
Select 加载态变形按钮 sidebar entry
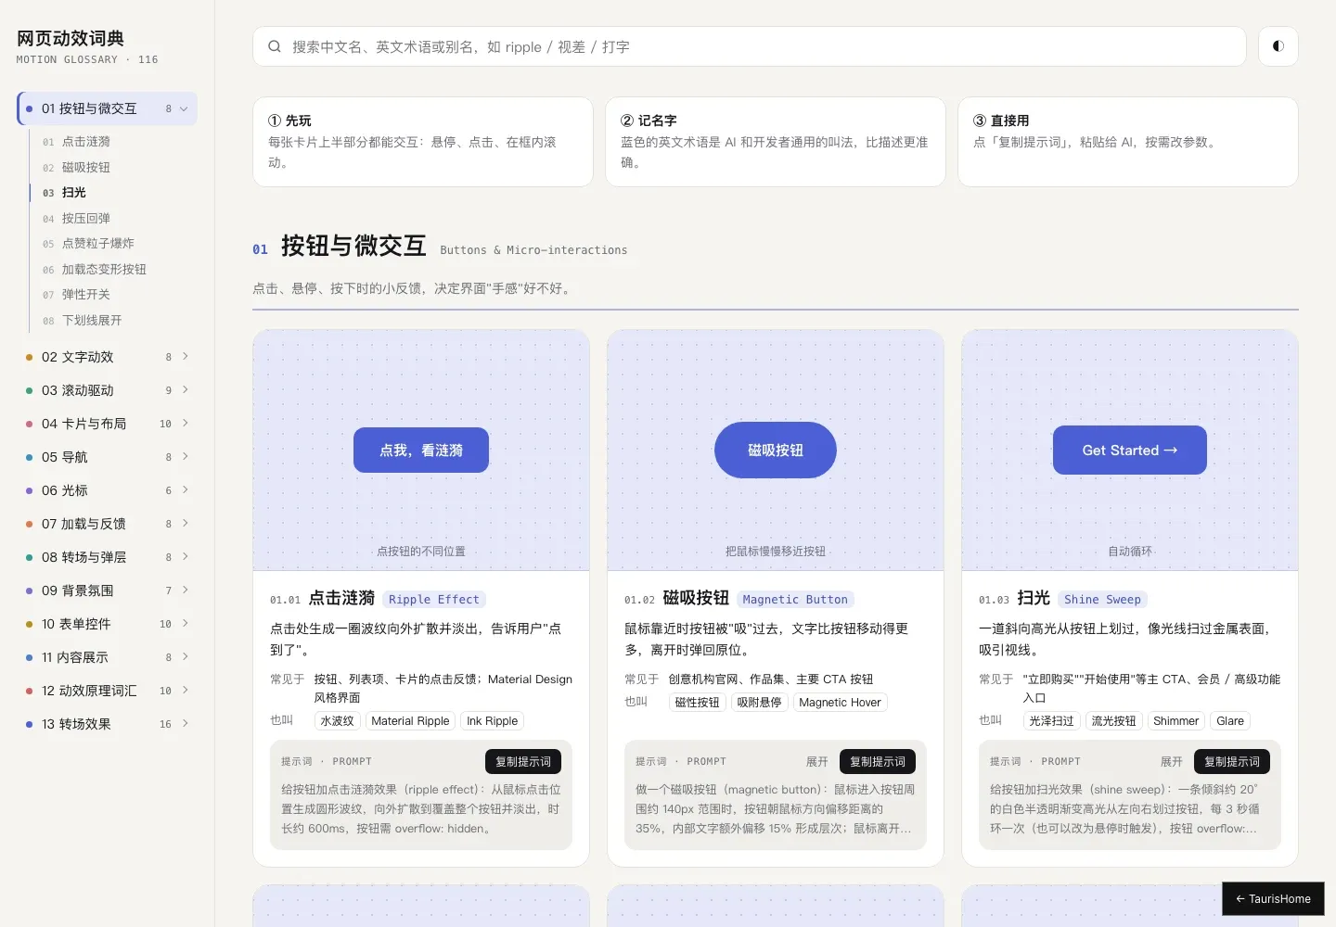113,270
